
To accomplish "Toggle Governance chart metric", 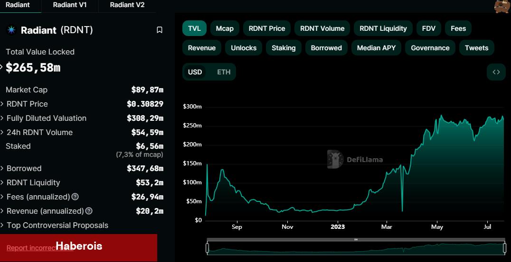I will click(x=430, y=48).
